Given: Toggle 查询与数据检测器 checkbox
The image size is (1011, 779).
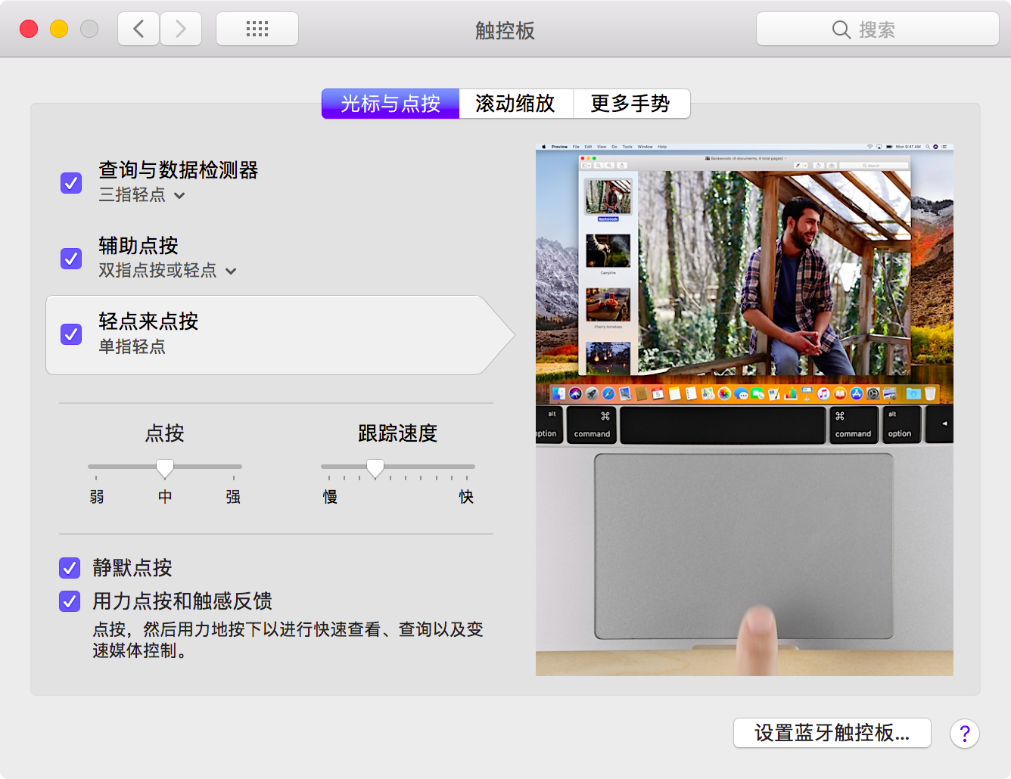Looking at the screenshot, I should coord(71,182).
